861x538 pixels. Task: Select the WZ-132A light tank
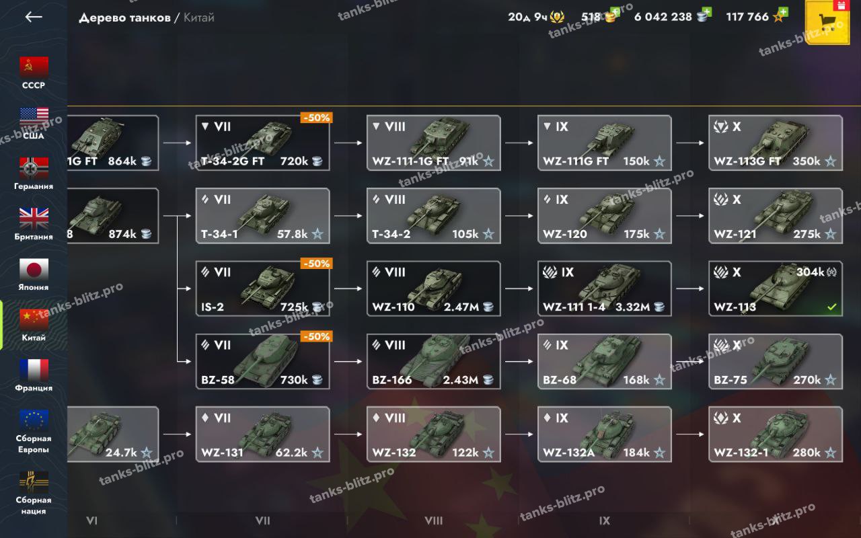[x=604, y=434]
